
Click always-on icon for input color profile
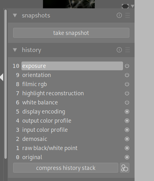pos(127,130)
